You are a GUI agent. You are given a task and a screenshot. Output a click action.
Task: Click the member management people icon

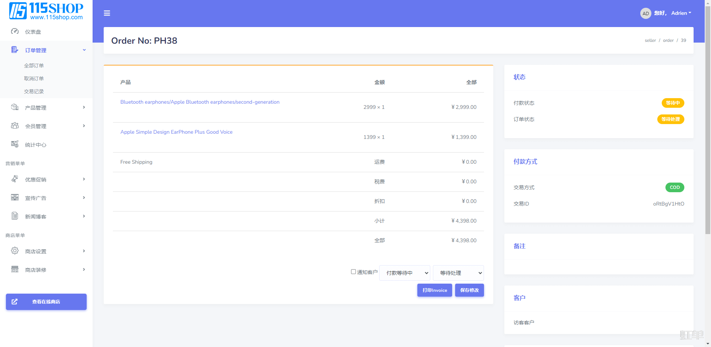click(x=15, y=126)
